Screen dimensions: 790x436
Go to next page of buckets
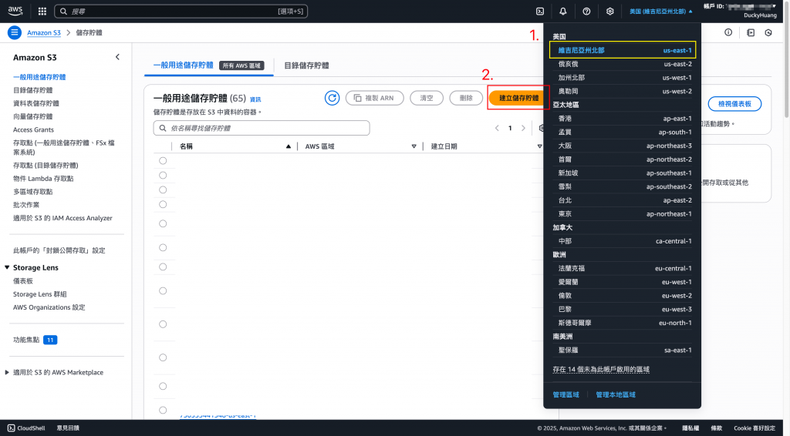click(523, 128)
